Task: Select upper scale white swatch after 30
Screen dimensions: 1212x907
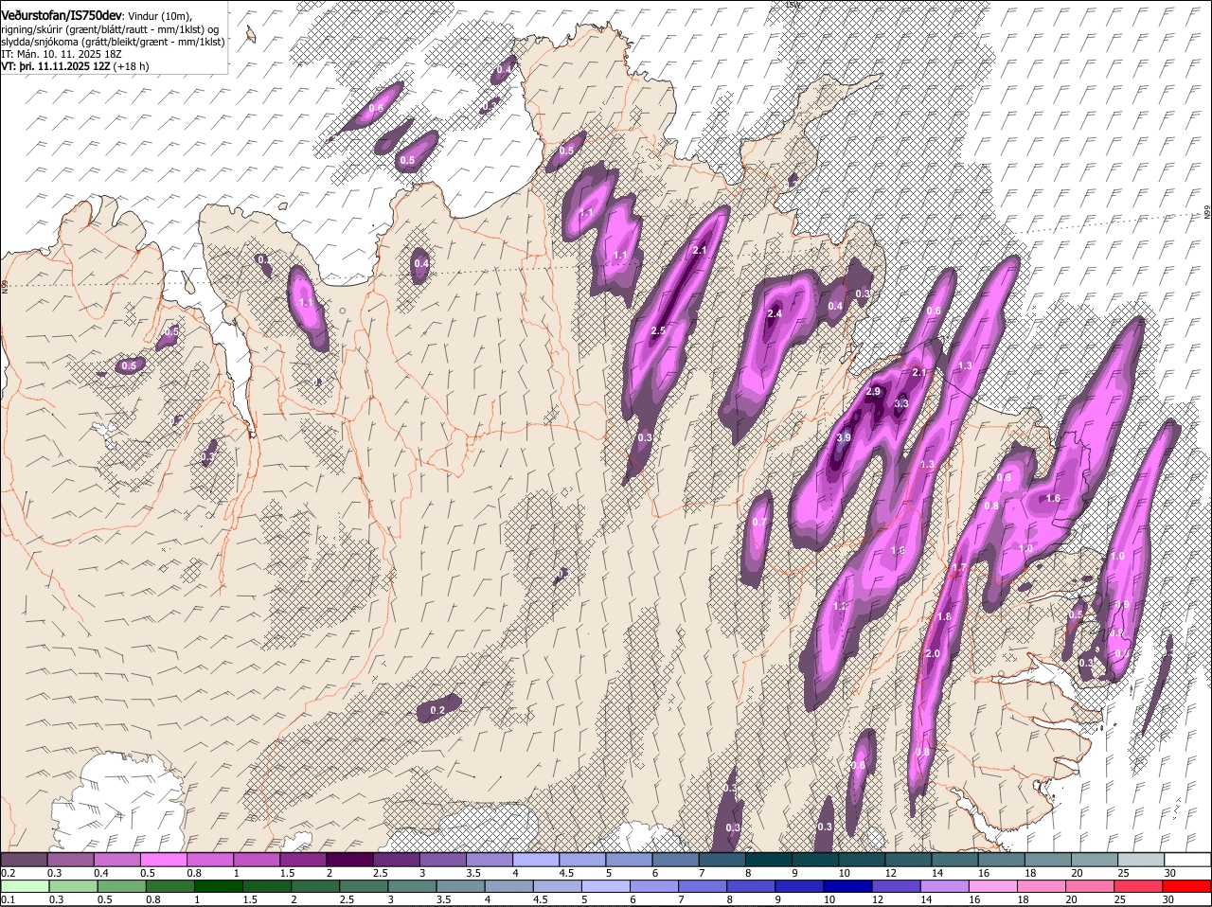Action: (x=1188, y=860)
